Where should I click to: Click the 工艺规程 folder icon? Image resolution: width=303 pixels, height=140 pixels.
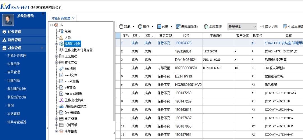61,56
